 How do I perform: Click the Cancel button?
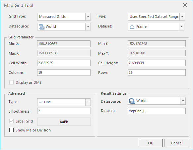[177, 143]
